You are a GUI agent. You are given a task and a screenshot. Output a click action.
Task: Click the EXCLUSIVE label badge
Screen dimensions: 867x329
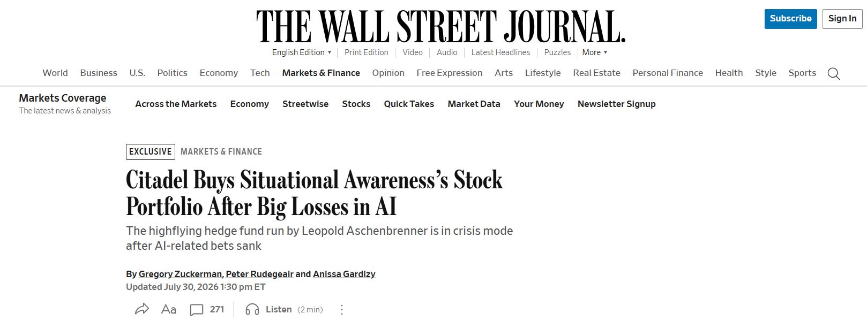pos(151,152)
